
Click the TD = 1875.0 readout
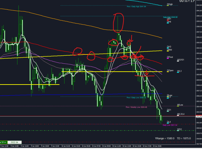(x=184, y=138)
